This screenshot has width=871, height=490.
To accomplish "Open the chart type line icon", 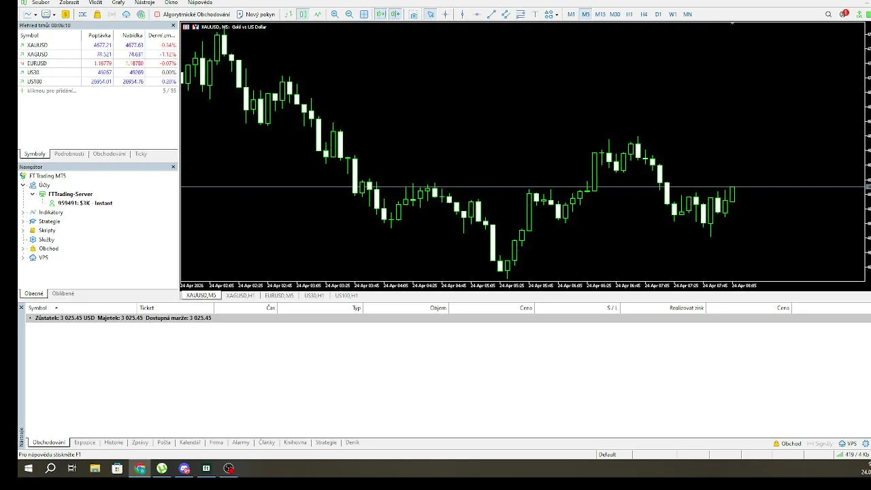I will point(27,14).
